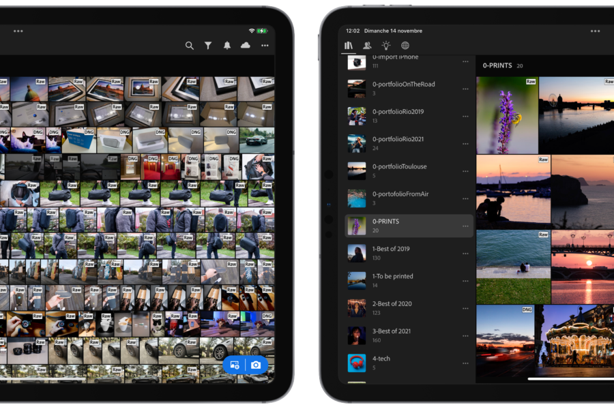This screenshot has height=409, width=614.
Task: Open options for 0-portfolioToulouse album
Action: 465,171
